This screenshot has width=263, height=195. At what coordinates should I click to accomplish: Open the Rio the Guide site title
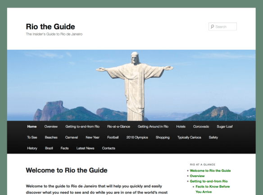(50, 27)
